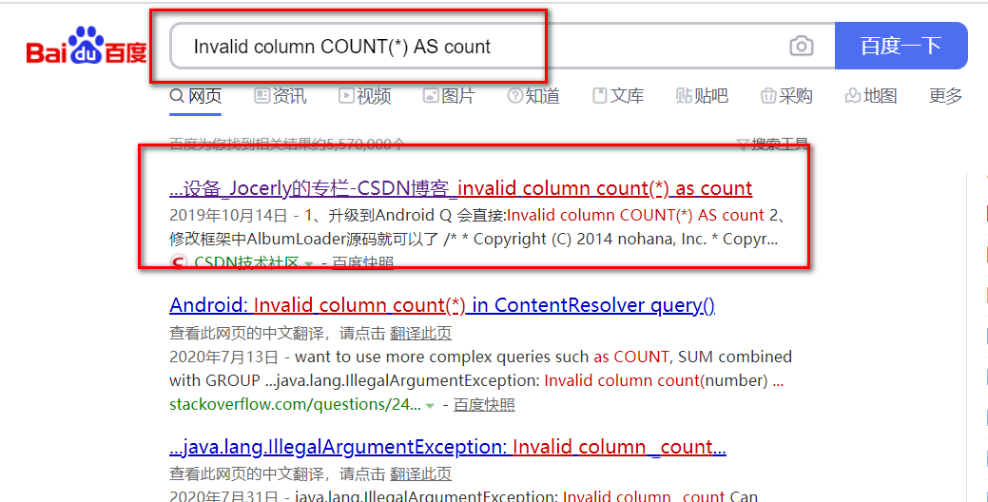Open the java.lang.IllegalArgumentException result link

(448, 447)
